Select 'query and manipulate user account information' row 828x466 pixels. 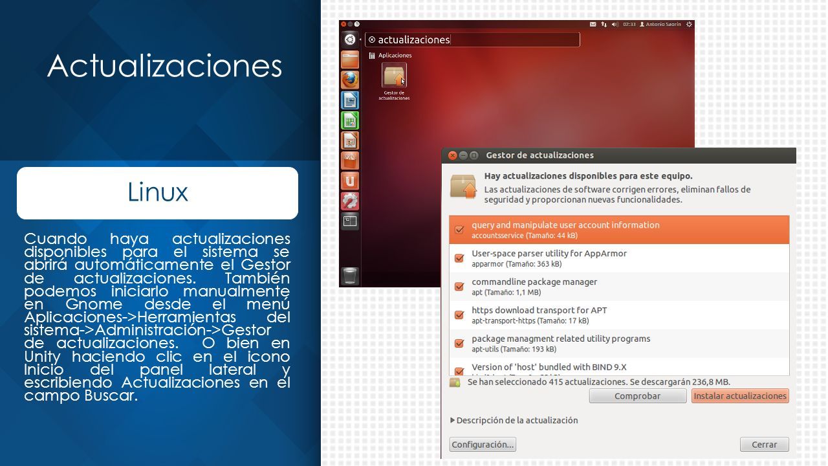coord(619,230)
